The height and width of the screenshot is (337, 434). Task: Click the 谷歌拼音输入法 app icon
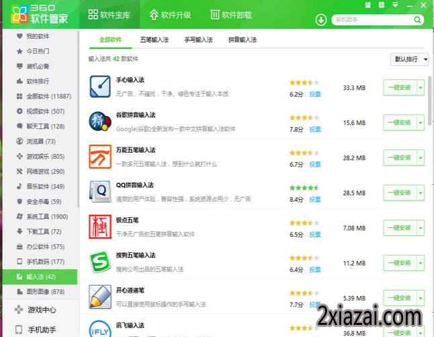pos(100,121)
